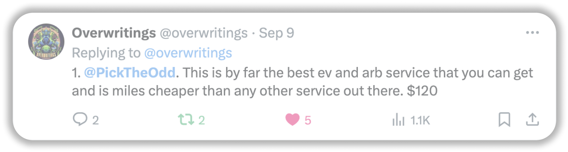568x152 pixels.
Task: Click the like count 5
Action: pyautogui.click(x=308, y=120)
